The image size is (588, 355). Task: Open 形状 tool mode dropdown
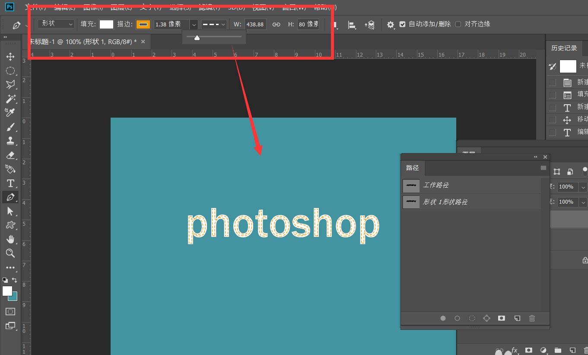click(x=57, y=24)
